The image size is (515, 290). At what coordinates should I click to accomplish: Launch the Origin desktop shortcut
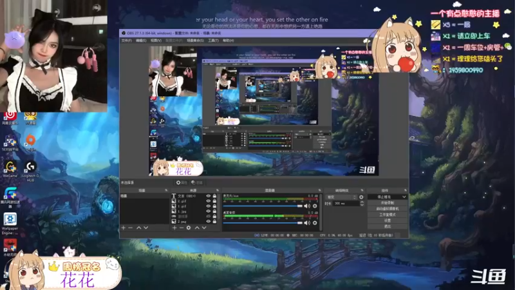pos(30,142)
